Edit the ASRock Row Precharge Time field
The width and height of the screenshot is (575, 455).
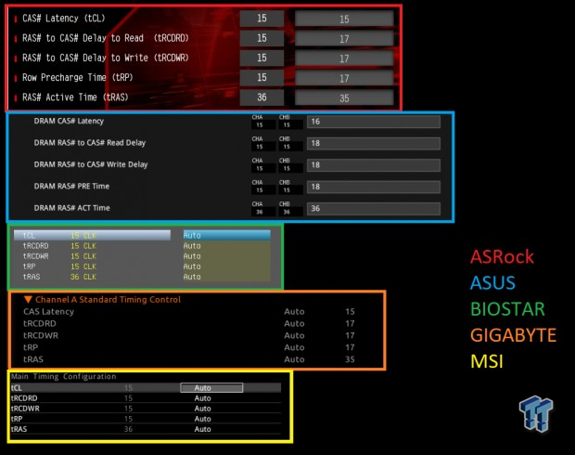(x=344, y=78)
